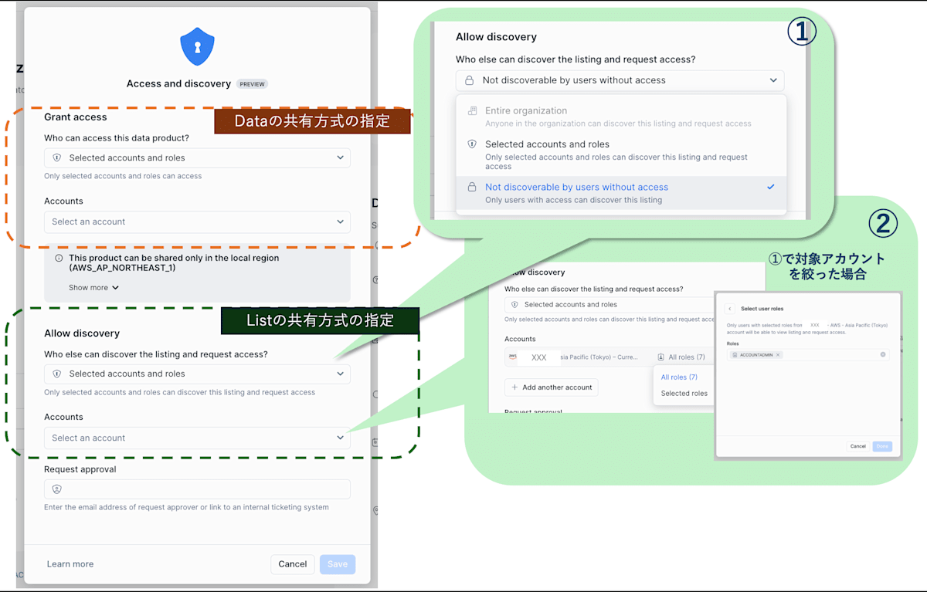927x592 pixels.
Task: Click lock icon in highlighted 'Not discoverable' option
Action: point(473,187)
